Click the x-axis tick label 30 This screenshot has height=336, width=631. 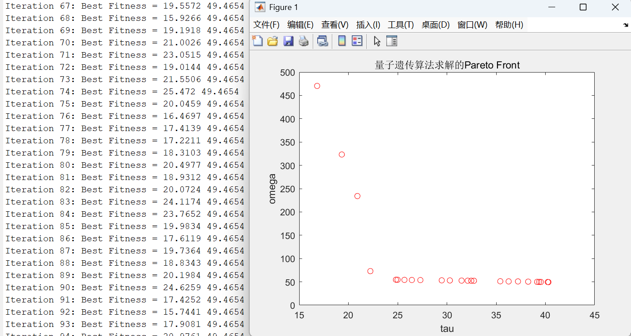[x=447, y=316]
